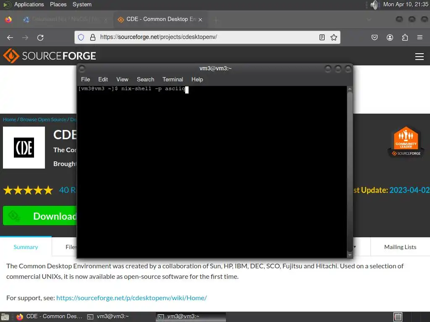This screenshot has height=322, width=430.
Task: Click the green Download button
Action: click(40, 216)
